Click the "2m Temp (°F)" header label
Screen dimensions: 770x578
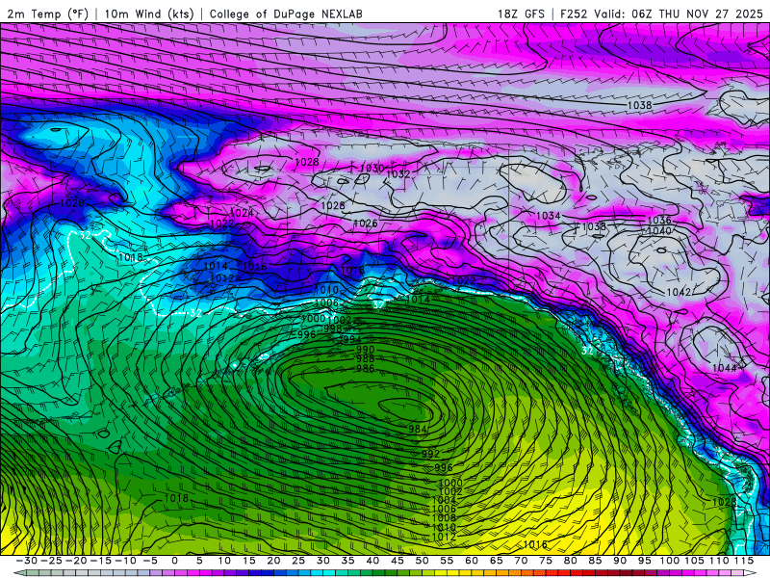[47, 13]
